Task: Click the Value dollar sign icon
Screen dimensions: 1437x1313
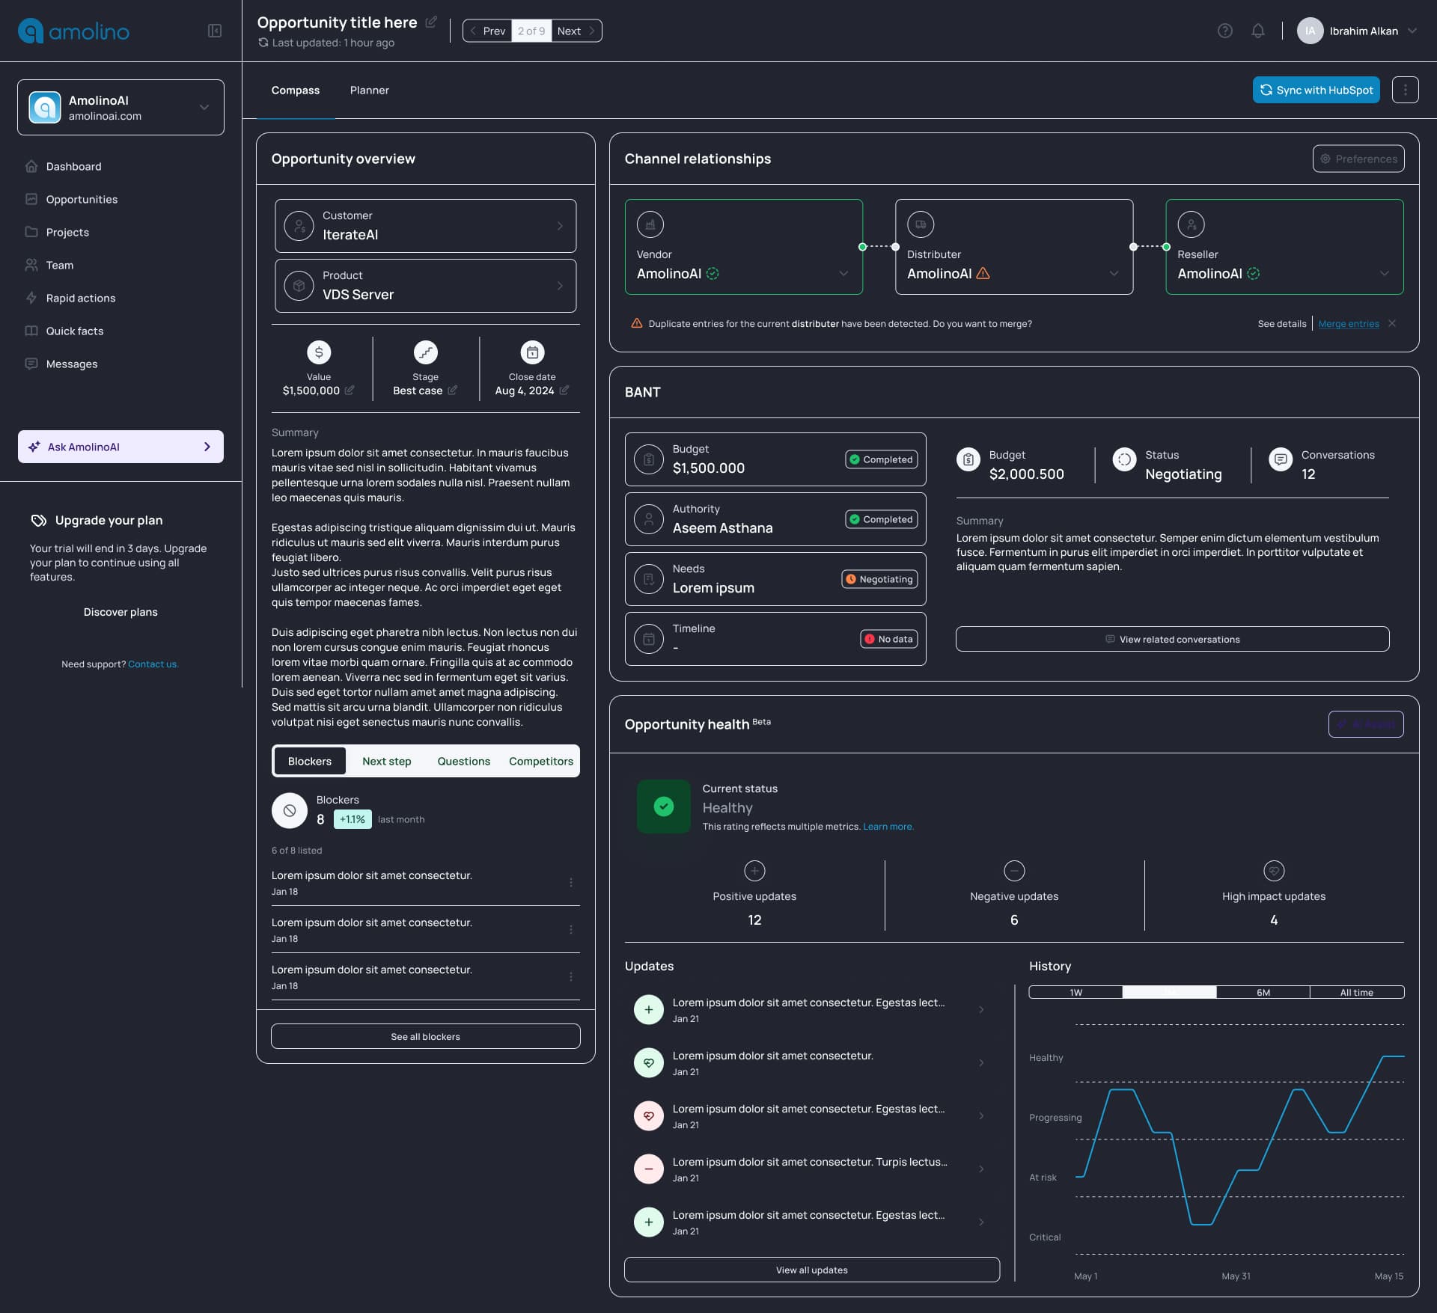Action: pyautogui.click(x=319, y=352)
